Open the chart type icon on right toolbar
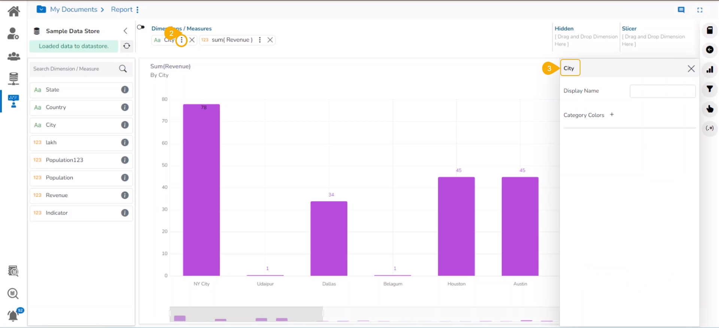Screen dimensions: 719x328 click(x=709, y=70)
